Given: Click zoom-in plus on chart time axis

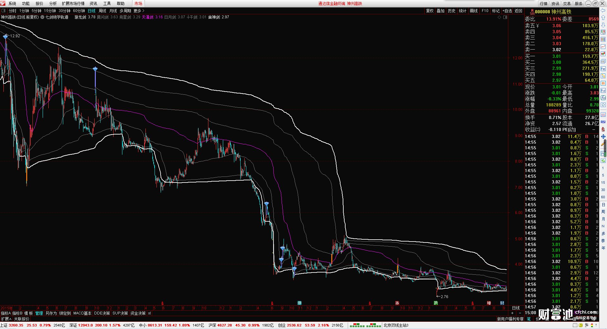Looking at the screenshot, I should point(512,313).
